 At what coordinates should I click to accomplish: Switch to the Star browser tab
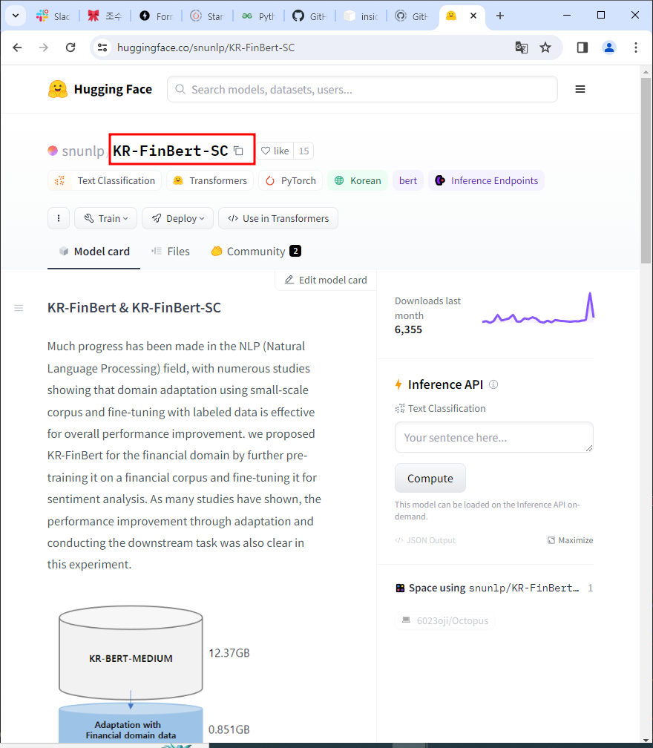coord(207,16)
